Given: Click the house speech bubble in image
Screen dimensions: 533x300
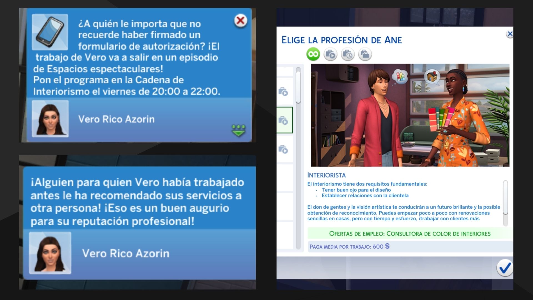Looking at the screenshot, I should (x=432, y=77).
